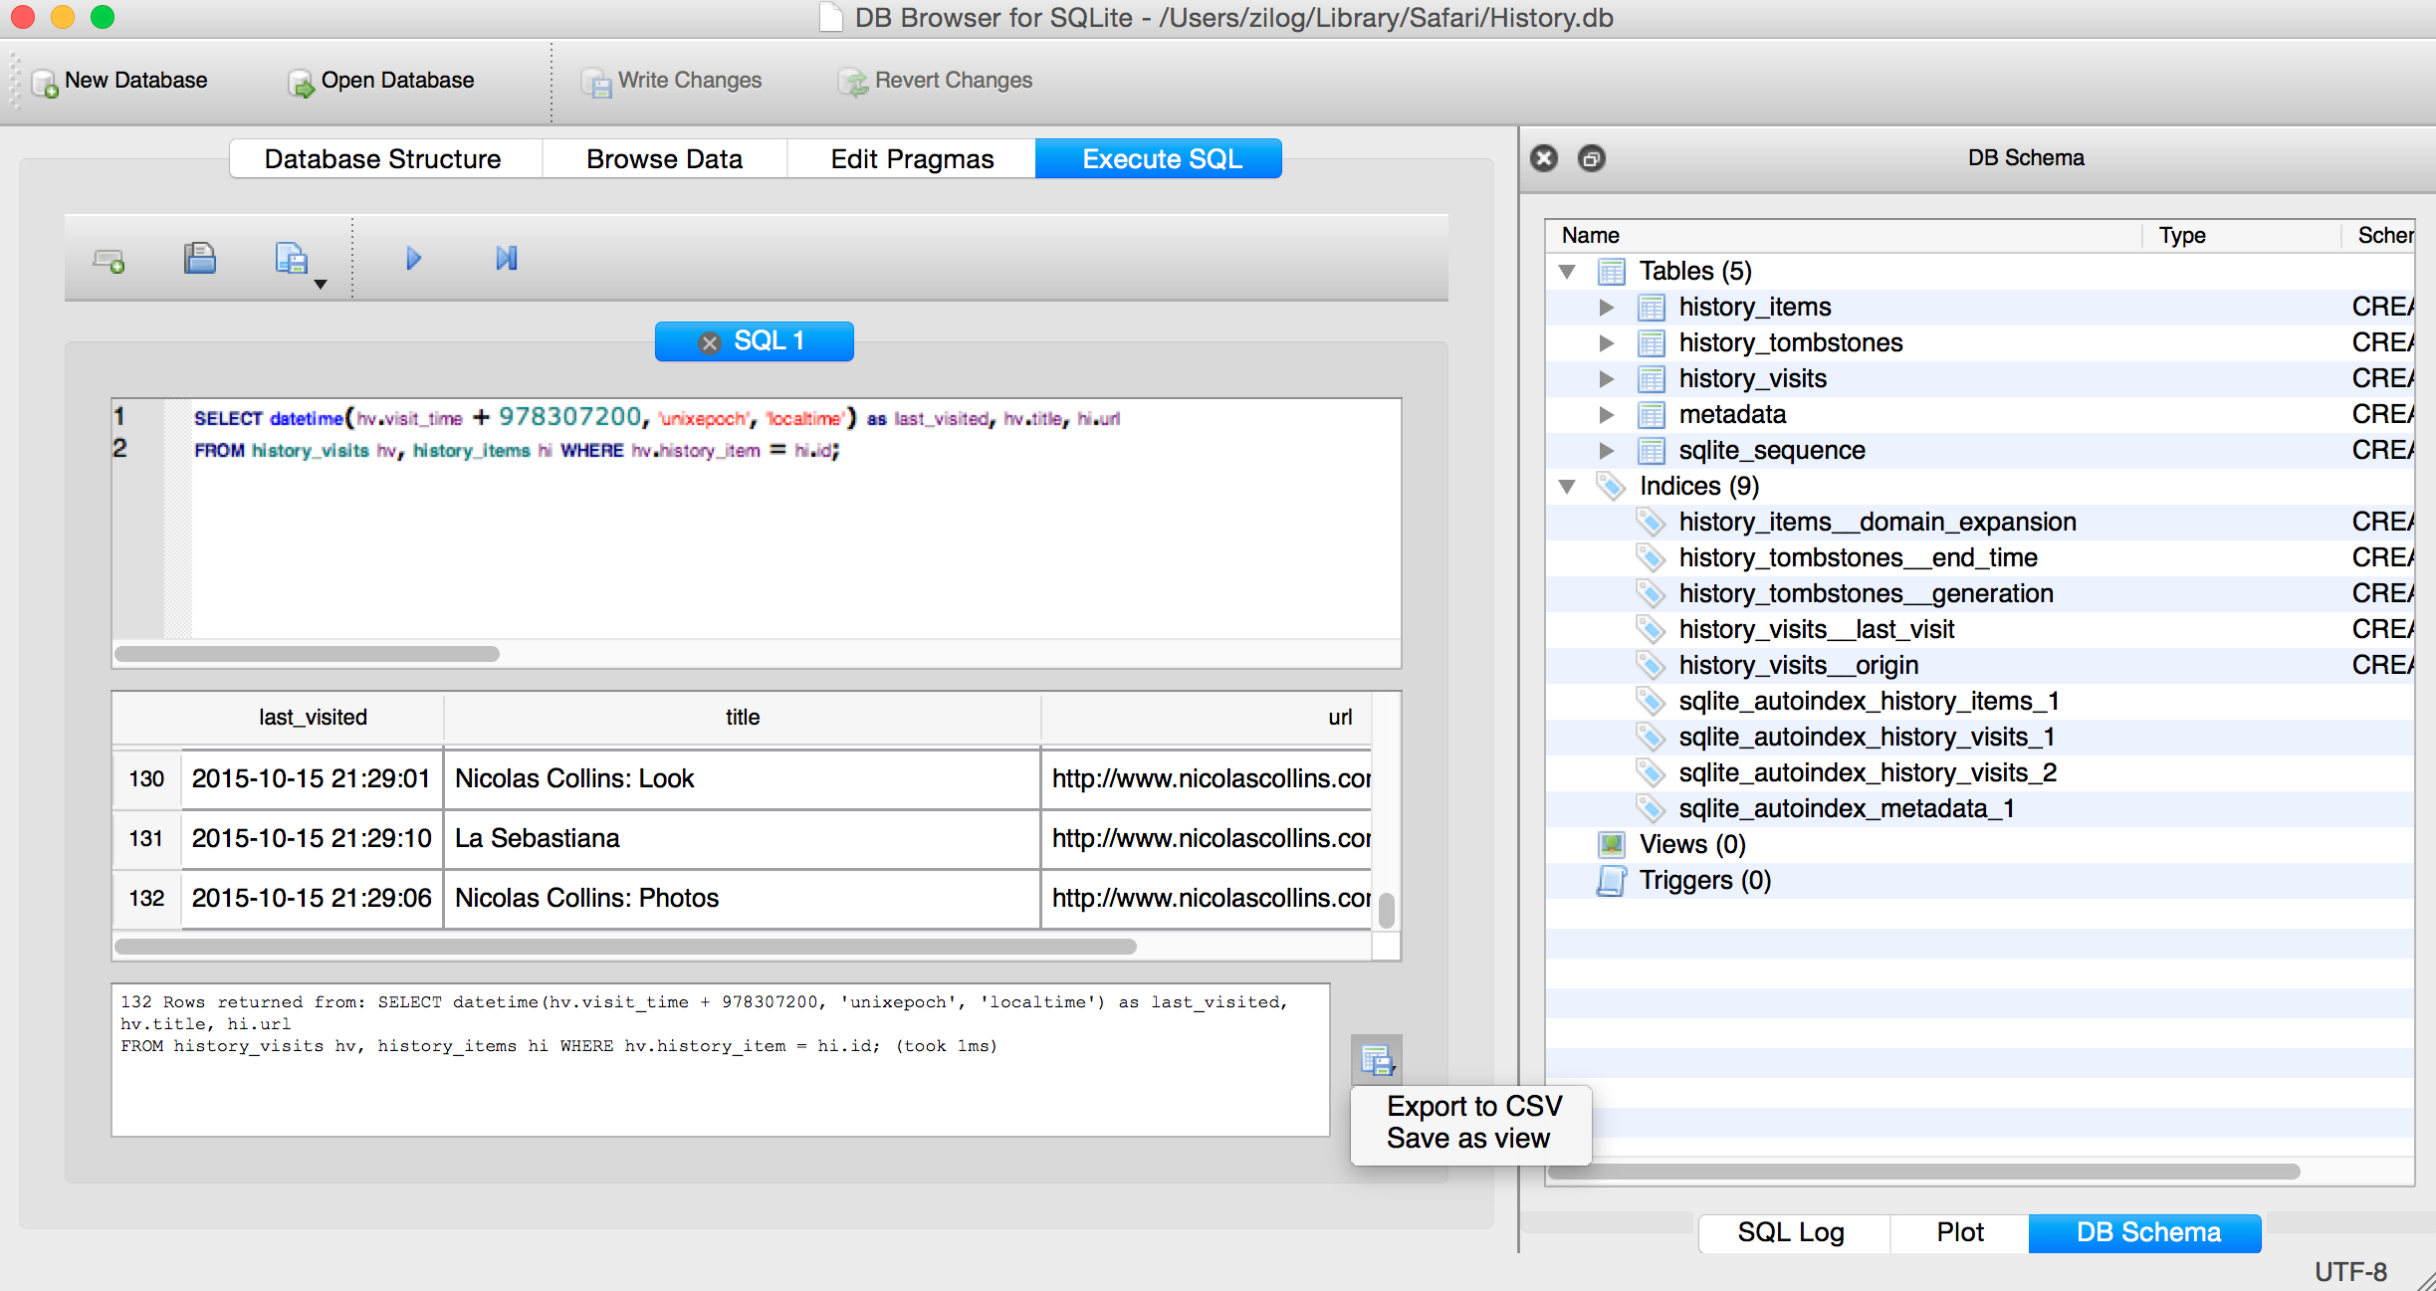Click the Save SQL file icon

[x=292, y=259]
